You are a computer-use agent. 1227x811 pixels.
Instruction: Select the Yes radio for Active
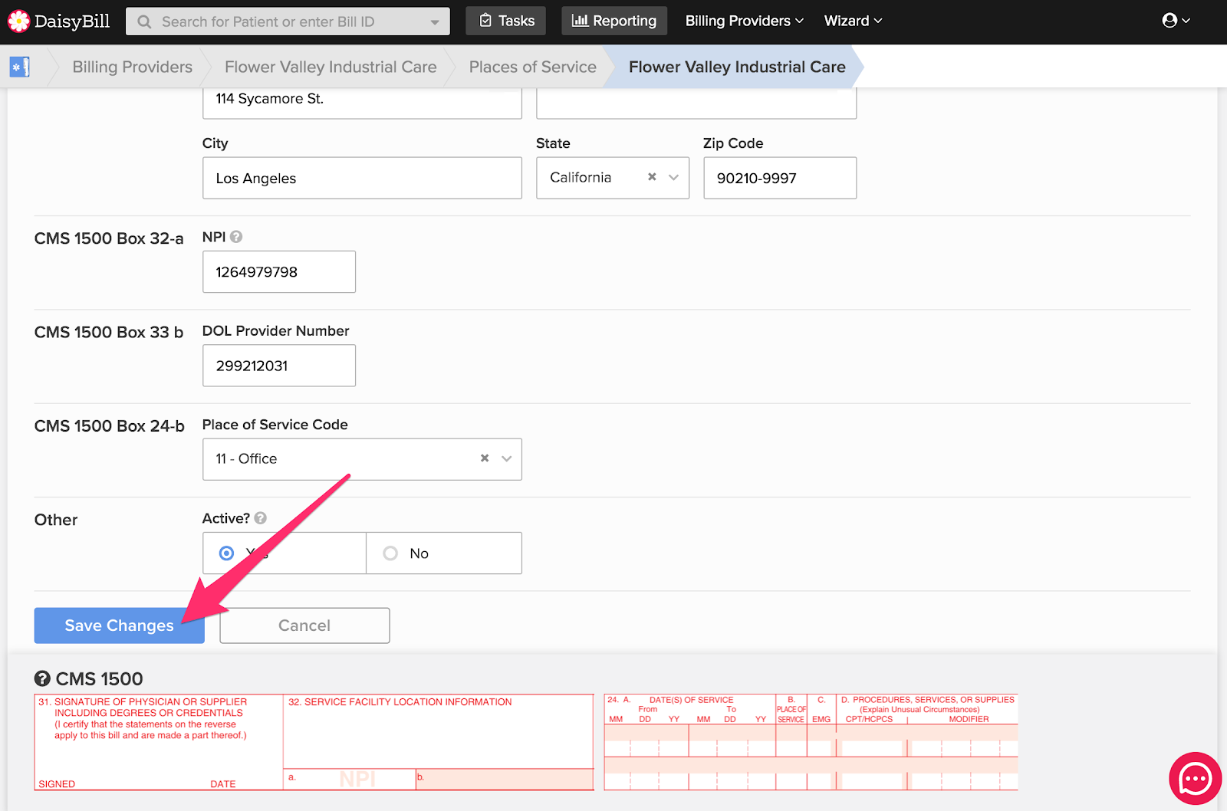tap(226, 553)
